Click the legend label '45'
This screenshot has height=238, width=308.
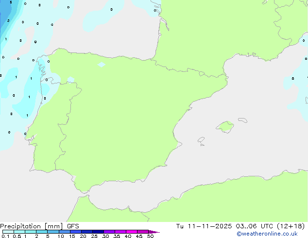click(139, 236)
